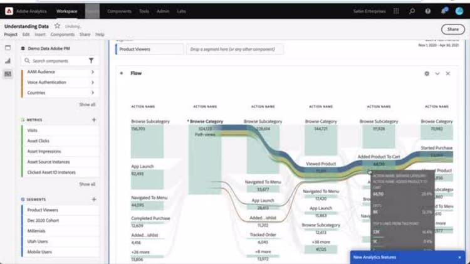Dismiss the New Analytics features banner
Viewport: 470px width, 264px height.
point(459,257)
